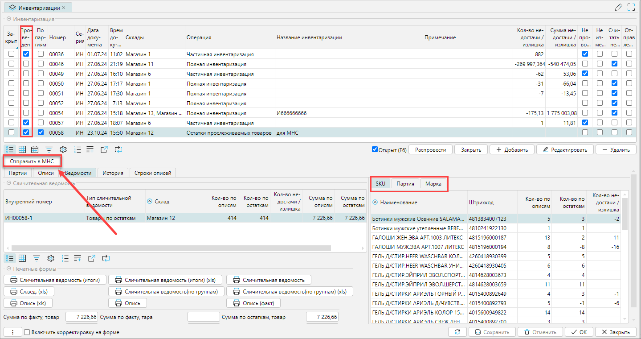641x339 pixels.
Task: Click the pencil edit icon at top right
Action: [x=618, y=7]
